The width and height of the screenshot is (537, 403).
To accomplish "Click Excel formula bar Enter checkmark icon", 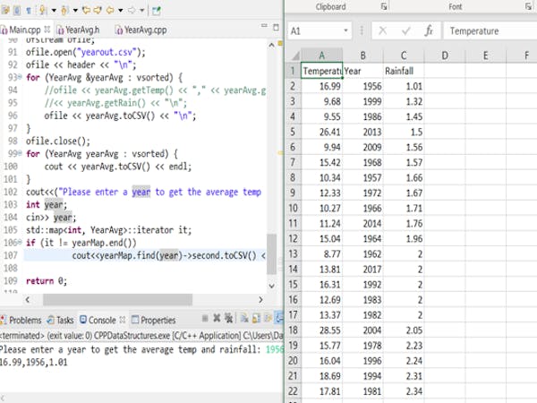I will (x=405, y=31).
